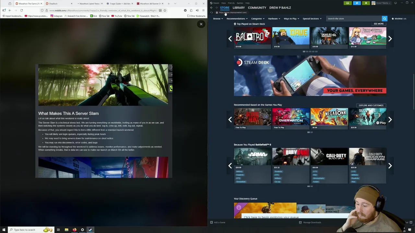Go to Steam LIBRARY section
The height and width of the screenshot is (233, 415).
pyautogui.click(x=239, y=8)
